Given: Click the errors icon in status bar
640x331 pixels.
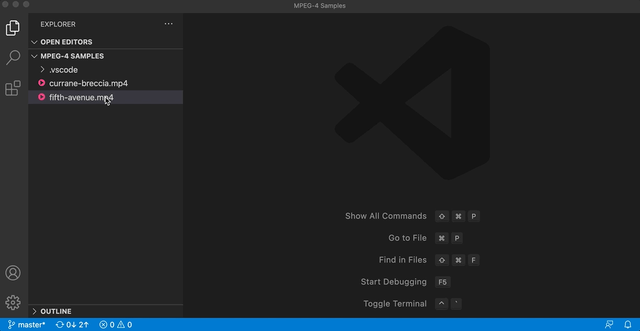Looking at the screenshot, I should (x=104, y=325).
